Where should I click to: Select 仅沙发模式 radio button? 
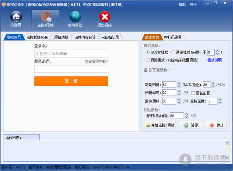[x=148, y=52]
